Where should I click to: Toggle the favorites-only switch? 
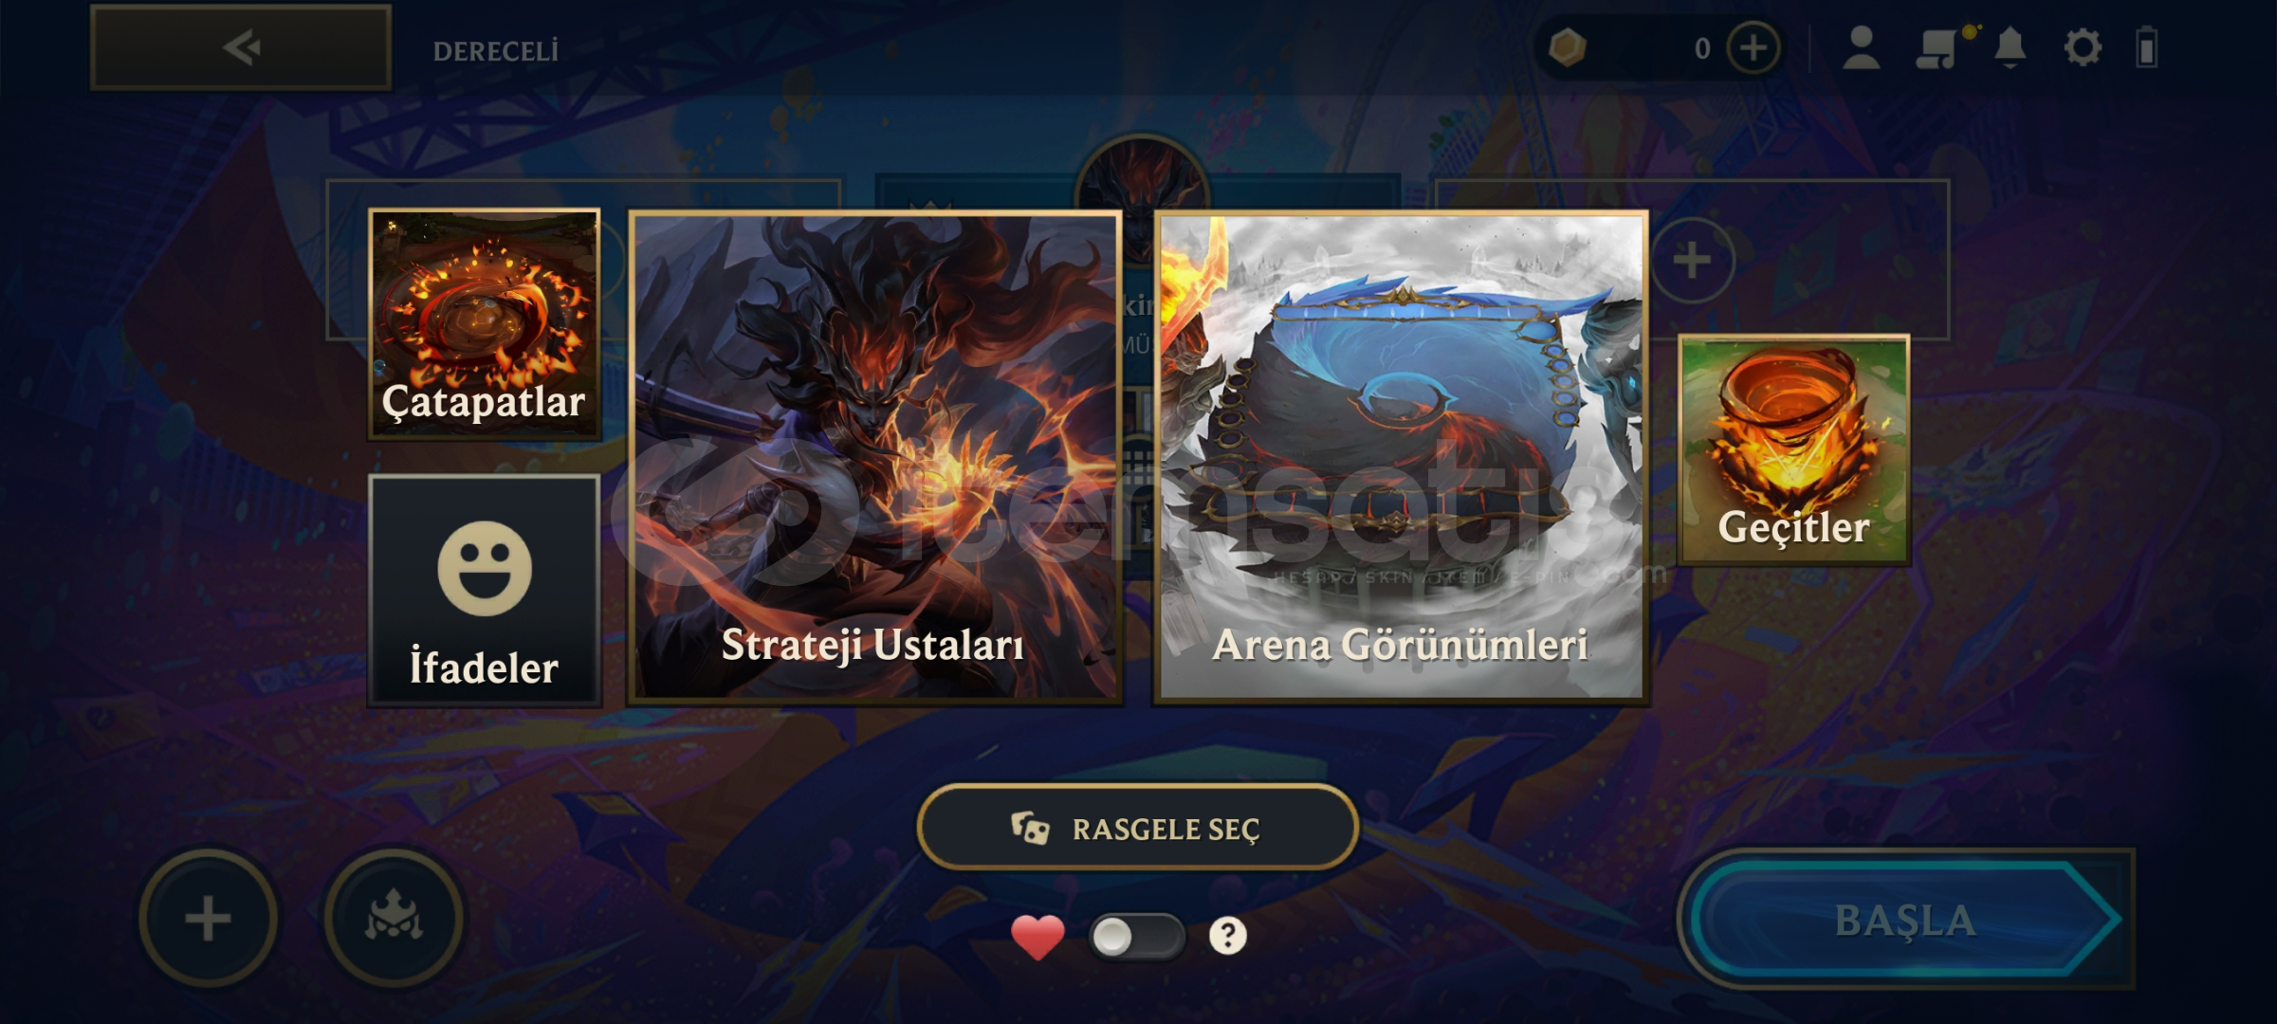(x=1136, y=937)
